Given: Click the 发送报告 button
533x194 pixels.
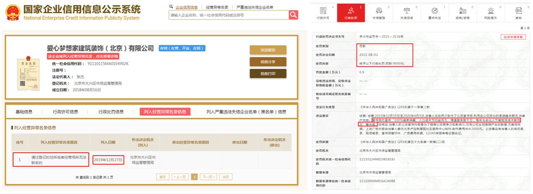Looking at the screenshot, I should click(x=268, y=50).
